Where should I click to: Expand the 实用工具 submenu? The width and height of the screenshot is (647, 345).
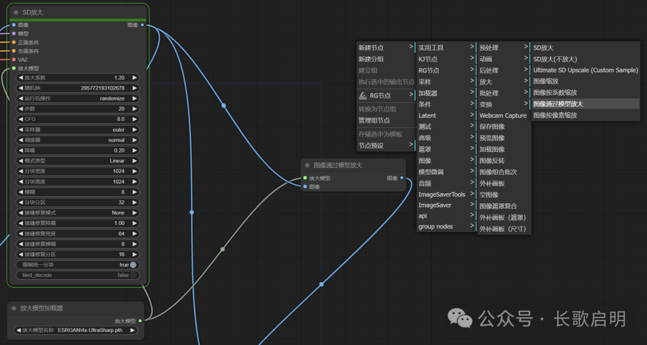446,48
